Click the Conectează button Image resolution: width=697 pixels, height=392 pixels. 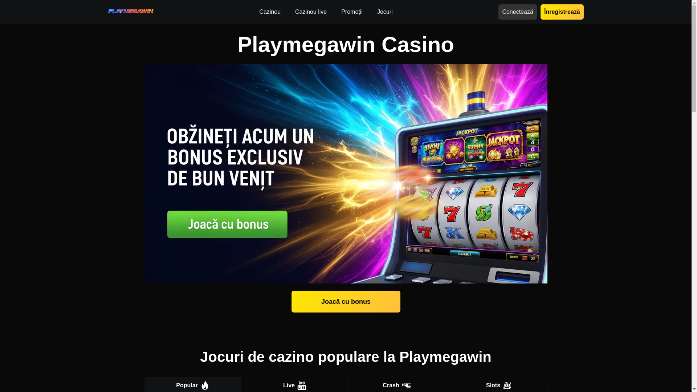517,12
